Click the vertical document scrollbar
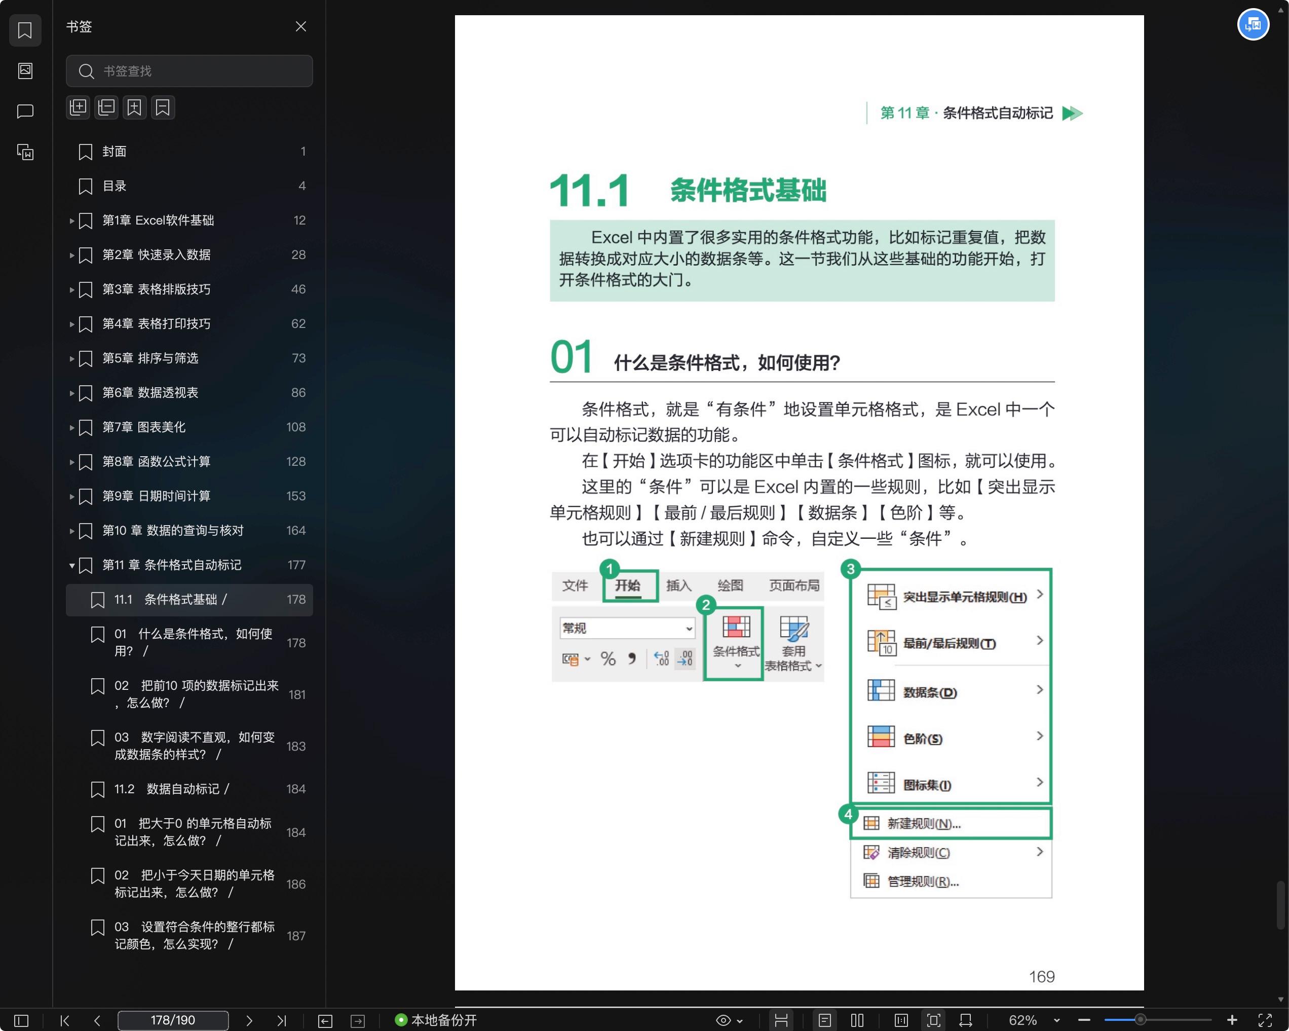This screenshot has width=1289, height=1031. point(1280,905)
